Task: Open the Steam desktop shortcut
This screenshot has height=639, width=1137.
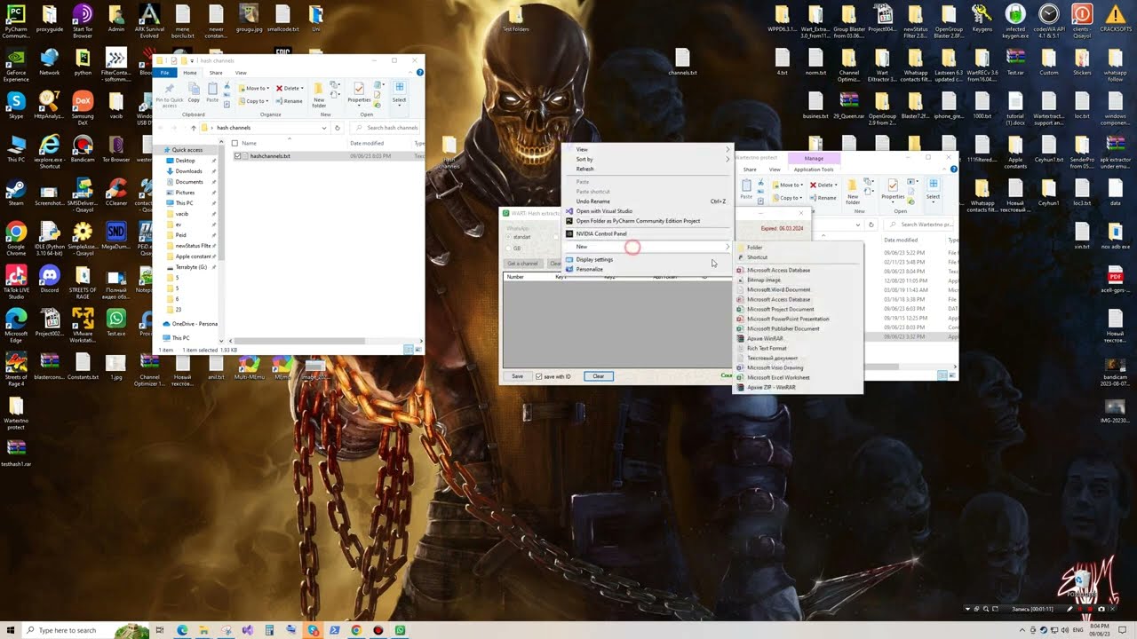Action: [15, 193]
